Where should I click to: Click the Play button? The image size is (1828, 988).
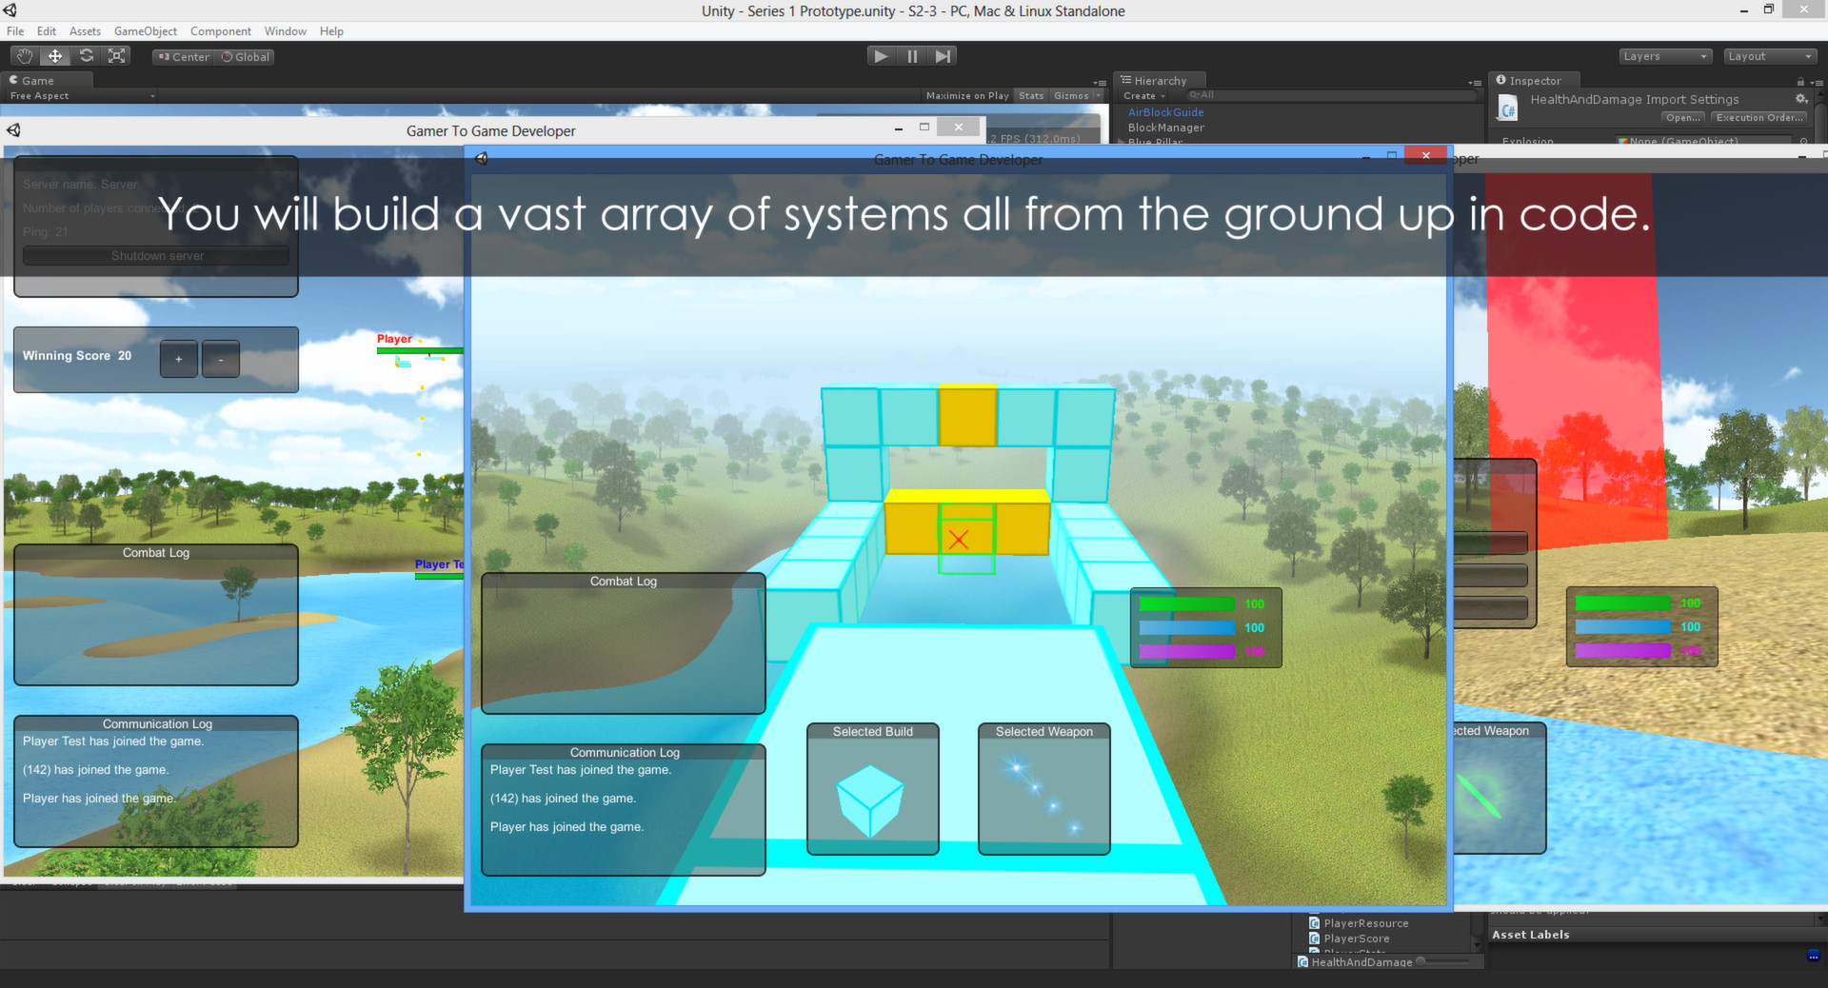tap(882, 56)
